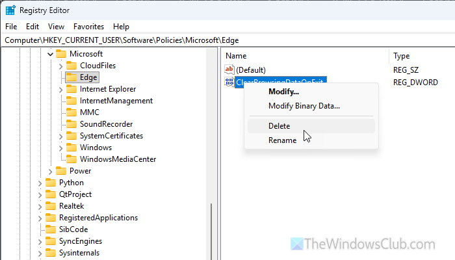455x260 pixels.
Task: Click the SyncEngines folder icon
Action: coord(51,241)
